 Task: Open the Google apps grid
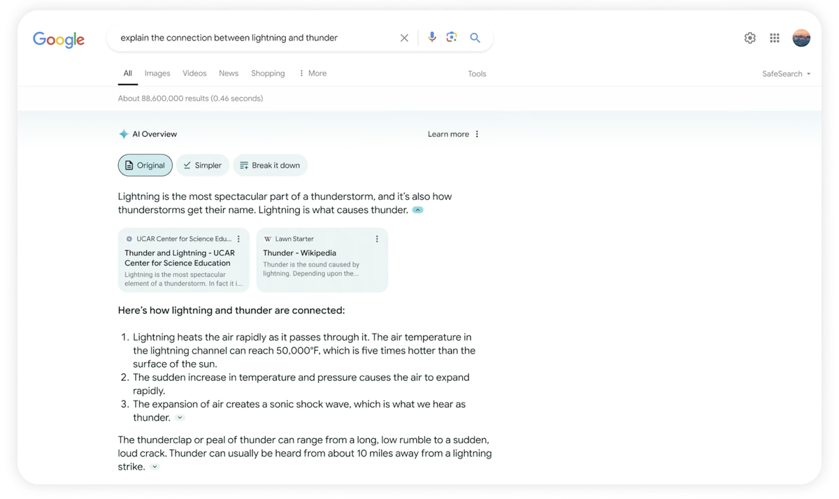coord(774,37)
